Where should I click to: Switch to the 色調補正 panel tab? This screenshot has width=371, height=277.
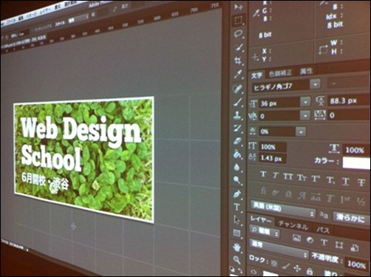(280, 73)
